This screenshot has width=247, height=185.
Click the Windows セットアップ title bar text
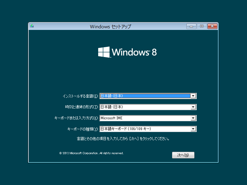click(111, 27)
